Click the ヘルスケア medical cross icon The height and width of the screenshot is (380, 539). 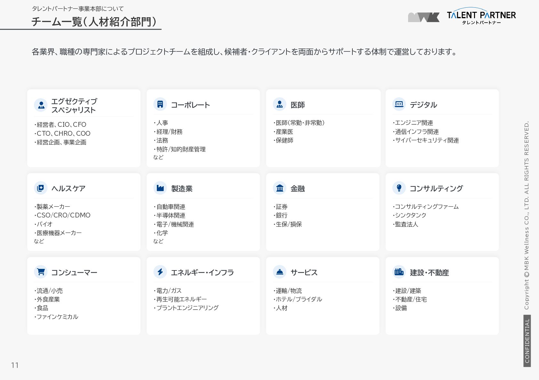coord(41,188)
